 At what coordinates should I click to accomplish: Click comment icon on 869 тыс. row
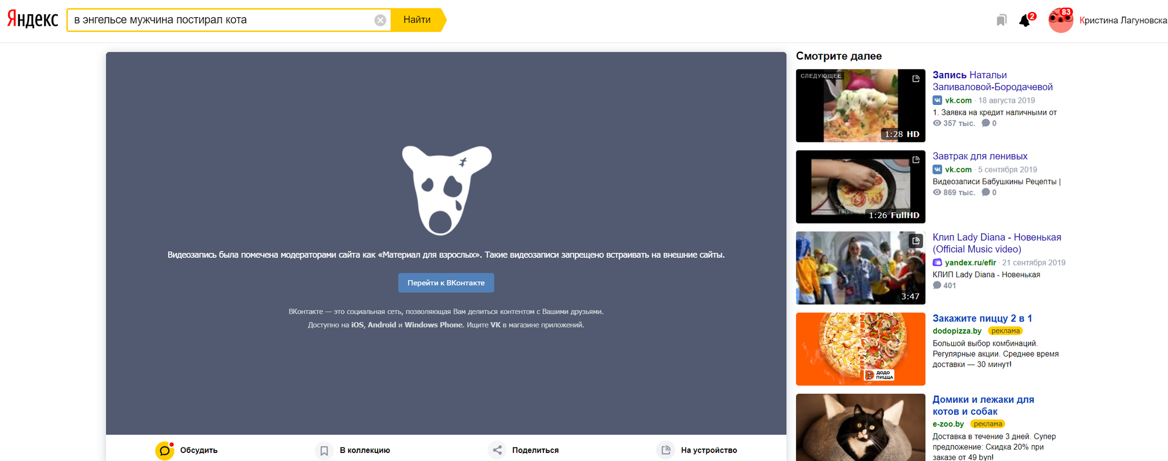[985, 192]
